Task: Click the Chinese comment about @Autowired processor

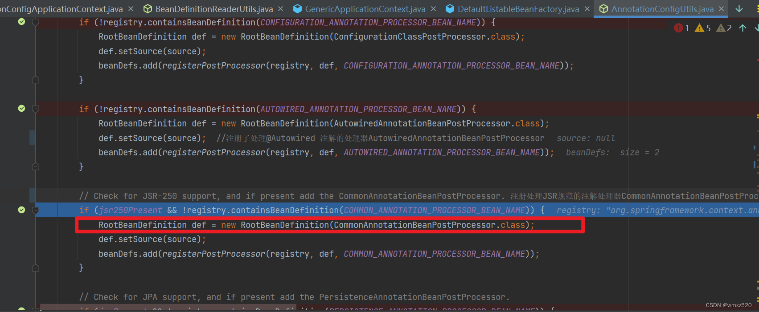Action: (x=380, y=138)
